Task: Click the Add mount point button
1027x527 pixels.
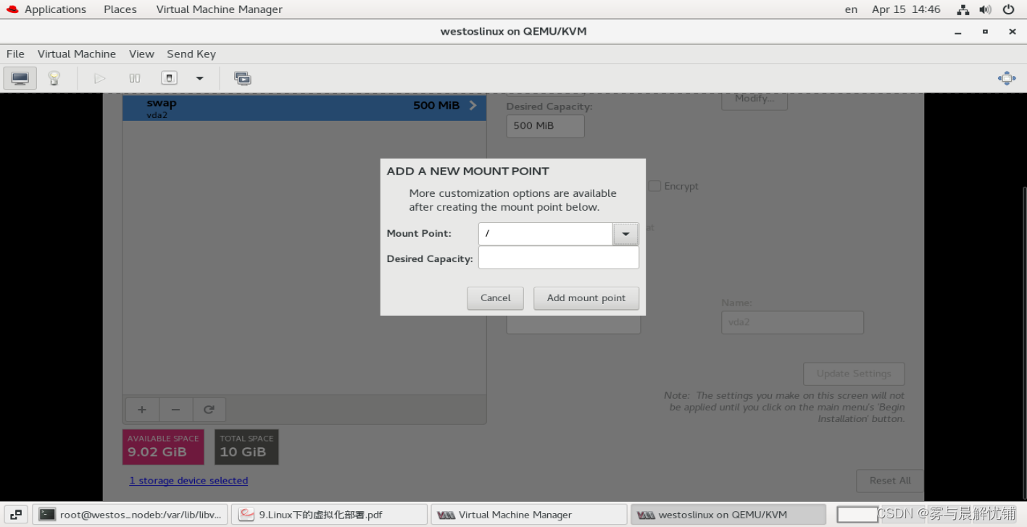Action: pos(586,298)
